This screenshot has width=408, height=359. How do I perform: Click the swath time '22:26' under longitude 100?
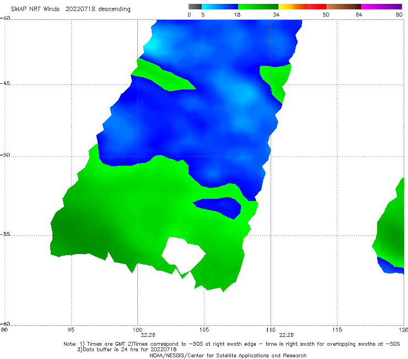pyautogui.click(x=148, y=335)
